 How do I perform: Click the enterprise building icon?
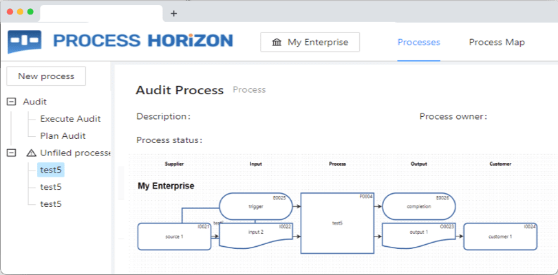tap(277, 43)
